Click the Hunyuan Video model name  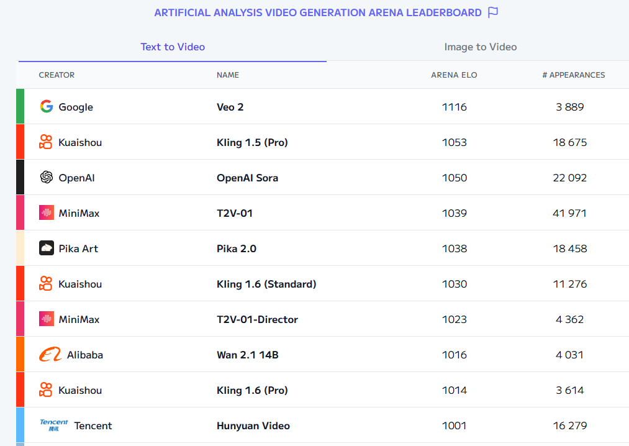pos(253,426)
